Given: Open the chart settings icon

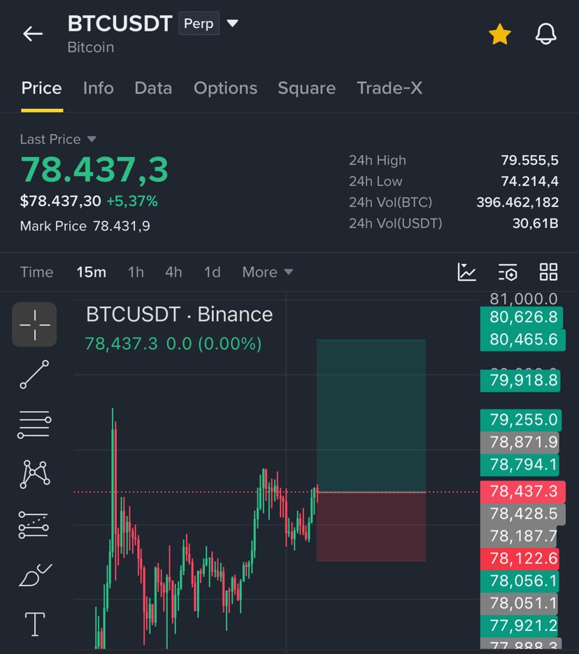Looking at the screenshot, I should (508, 272).
